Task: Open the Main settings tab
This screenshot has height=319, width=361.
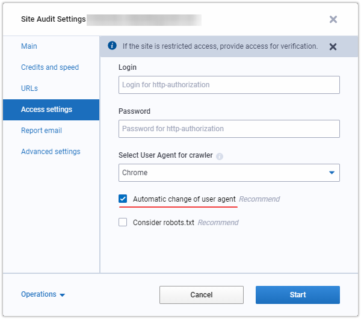Action: (29, 46)
